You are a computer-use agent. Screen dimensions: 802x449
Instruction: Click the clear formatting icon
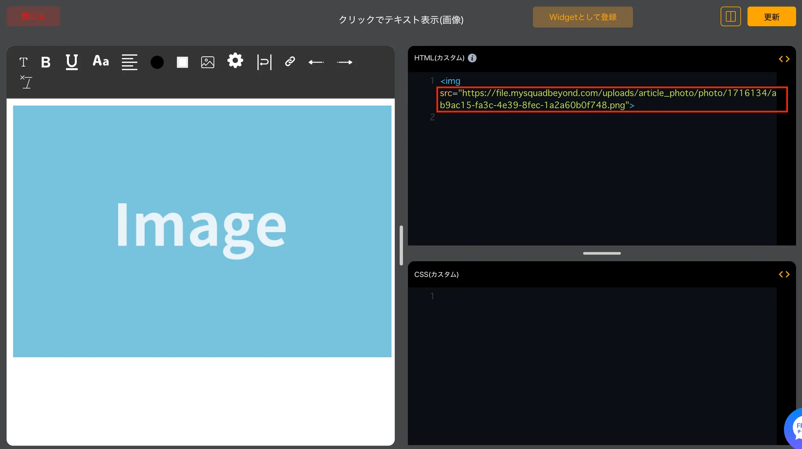coord(26,82)
